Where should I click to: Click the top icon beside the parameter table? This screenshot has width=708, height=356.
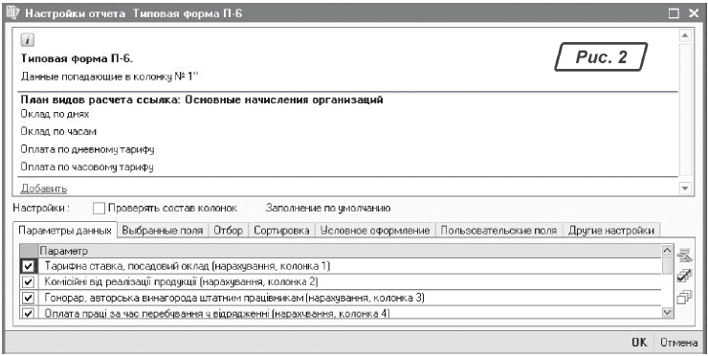pos(683,256)
